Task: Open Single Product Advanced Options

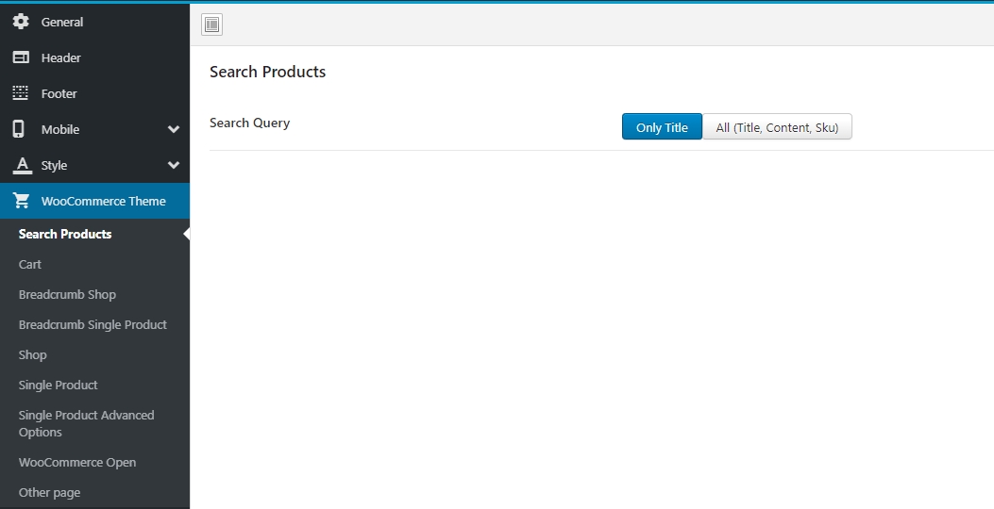Action: [86, 423]
